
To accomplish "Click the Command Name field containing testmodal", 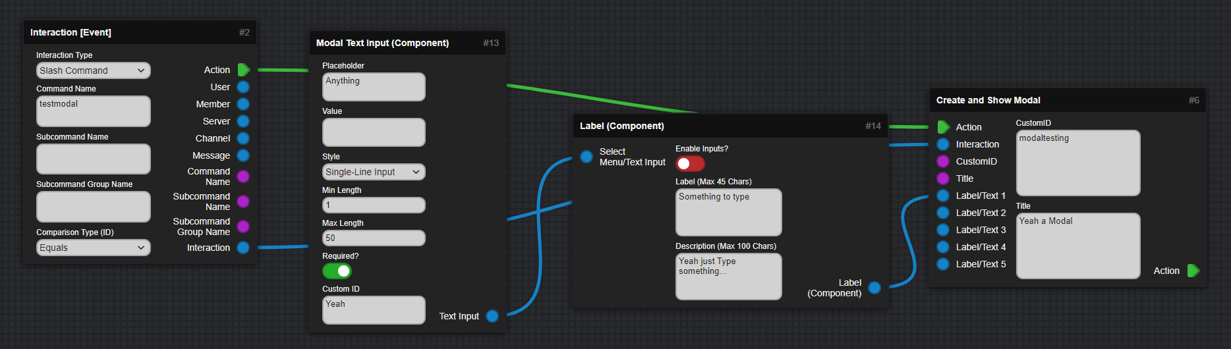I will coord(93,111).
